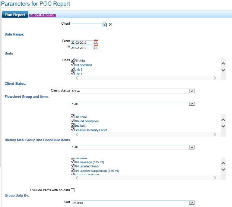
Task: Open the Sort dropdown showing Resident
Action: 192,203
